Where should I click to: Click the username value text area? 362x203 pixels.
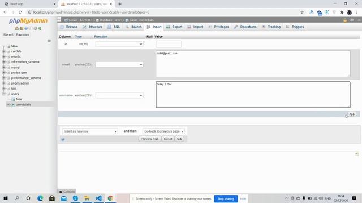pyautogui.click(x=253, y=95)
